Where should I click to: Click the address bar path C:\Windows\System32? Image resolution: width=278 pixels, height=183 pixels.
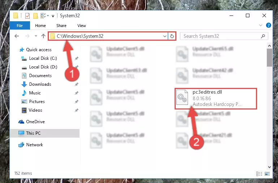tap(80, 36)
